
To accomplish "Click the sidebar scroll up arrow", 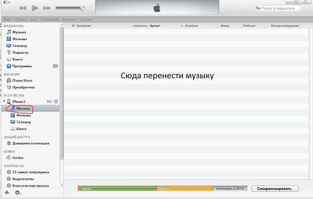I will pos(61,25).
